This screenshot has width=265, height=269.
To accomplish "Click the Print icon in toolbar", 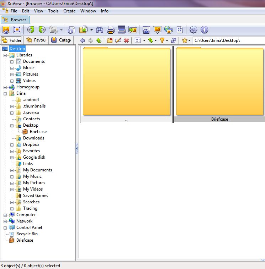I will (110, 30).
